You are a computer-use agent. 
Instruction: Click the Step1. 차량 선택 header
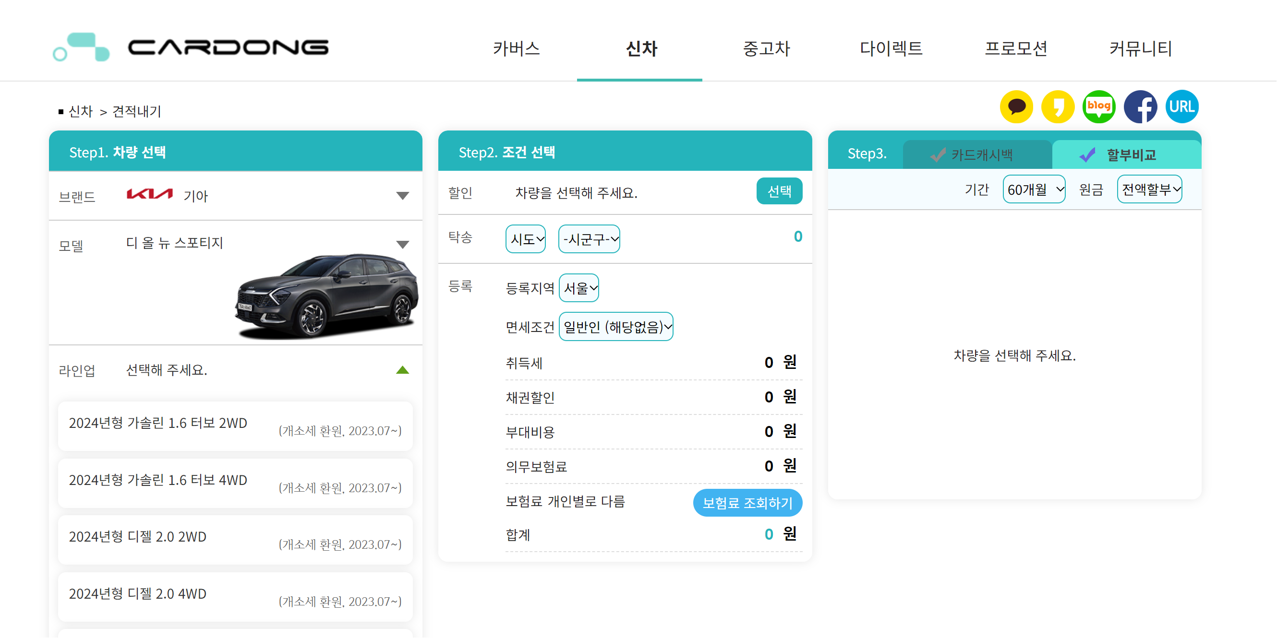117,152
